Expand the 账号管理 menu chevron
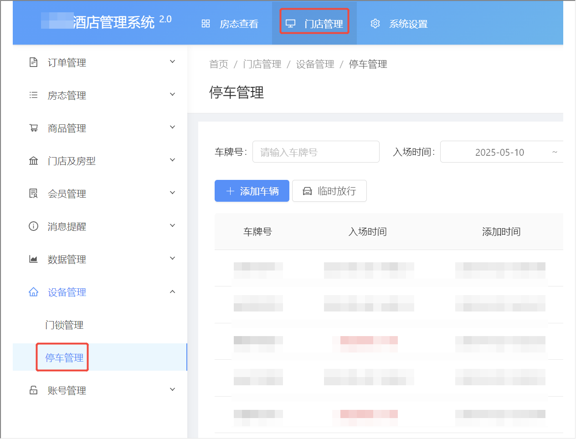 [172, 389]
